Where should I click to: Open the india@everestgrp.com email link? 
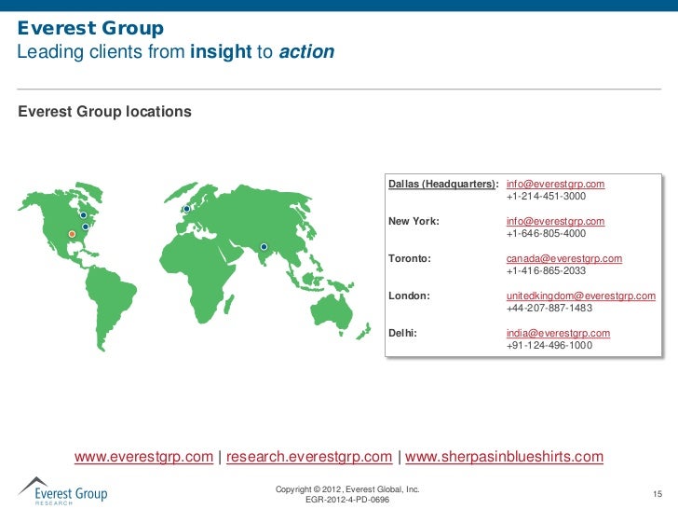tap(558, 333)
